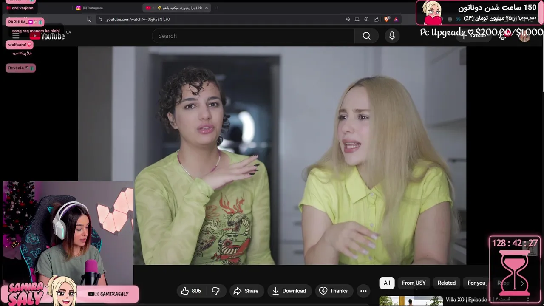Open Brave Rewards triangle icon

(x=396, y=19)
